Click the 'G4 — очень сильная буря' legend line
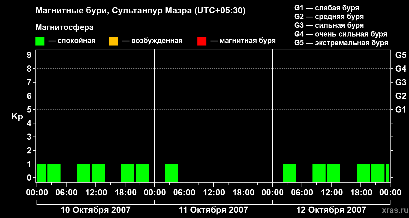 pyautogui.click(x=341, y=34)
